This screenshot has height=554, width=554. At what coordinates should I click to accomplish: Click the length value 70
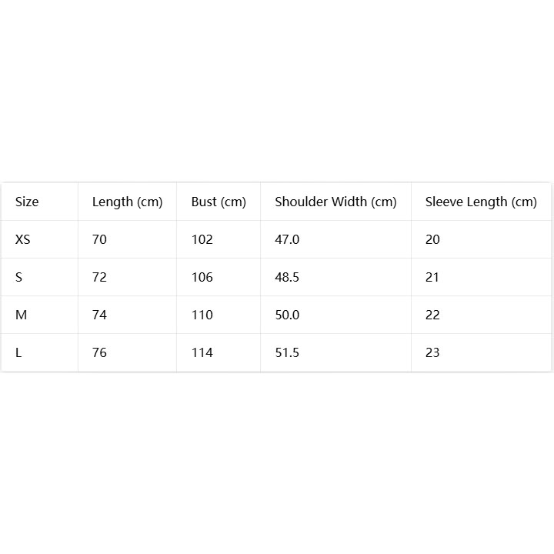click(99, 239)
